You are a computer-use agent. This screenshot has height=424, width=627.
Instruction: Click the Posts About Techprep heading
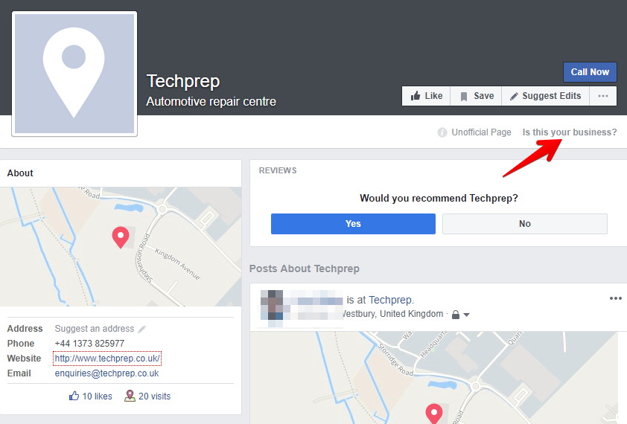click(x=305, y=269)
